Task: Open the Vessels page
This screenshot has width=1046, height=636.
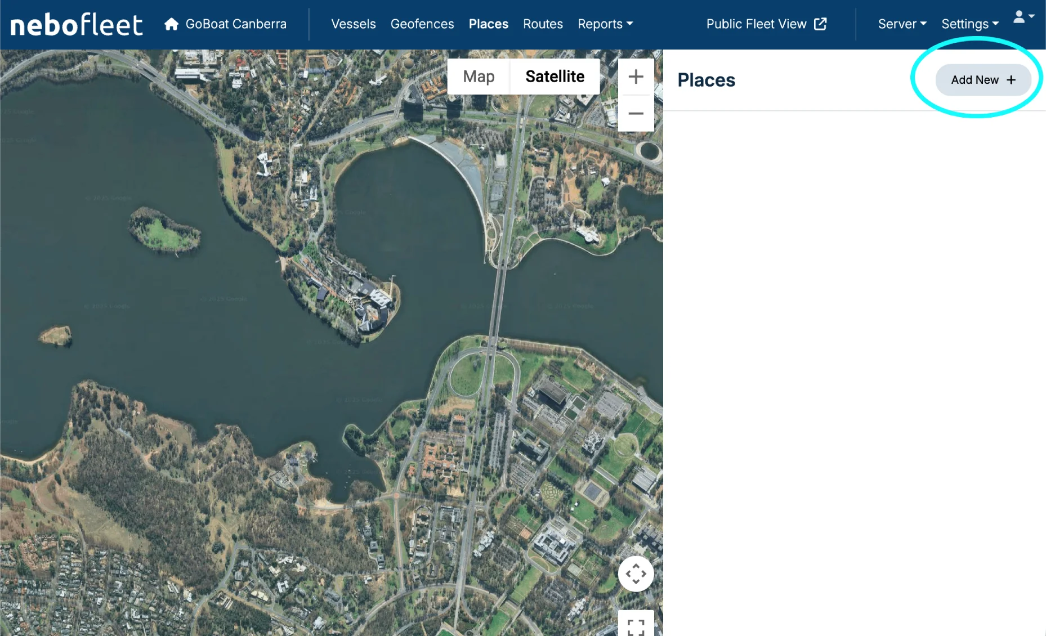Action: [x=353, y=24]
